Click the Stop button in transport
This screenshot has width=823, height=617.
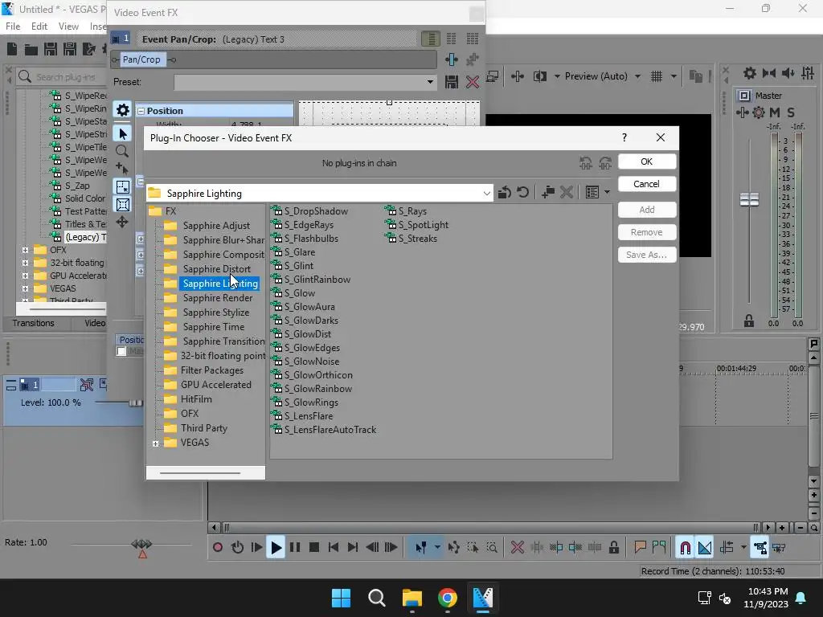[314, 548]
